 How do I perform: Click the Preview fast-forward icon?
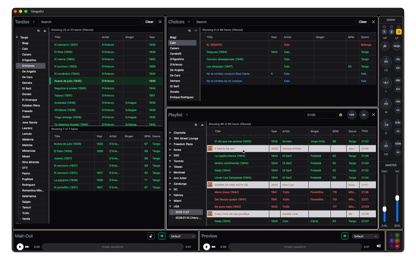tap(214, 247)
